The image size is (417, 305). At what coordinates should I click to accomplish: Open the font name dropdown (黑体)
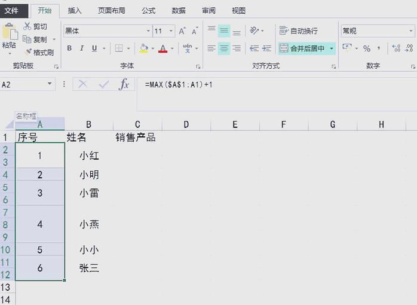(x=148, y=31)
